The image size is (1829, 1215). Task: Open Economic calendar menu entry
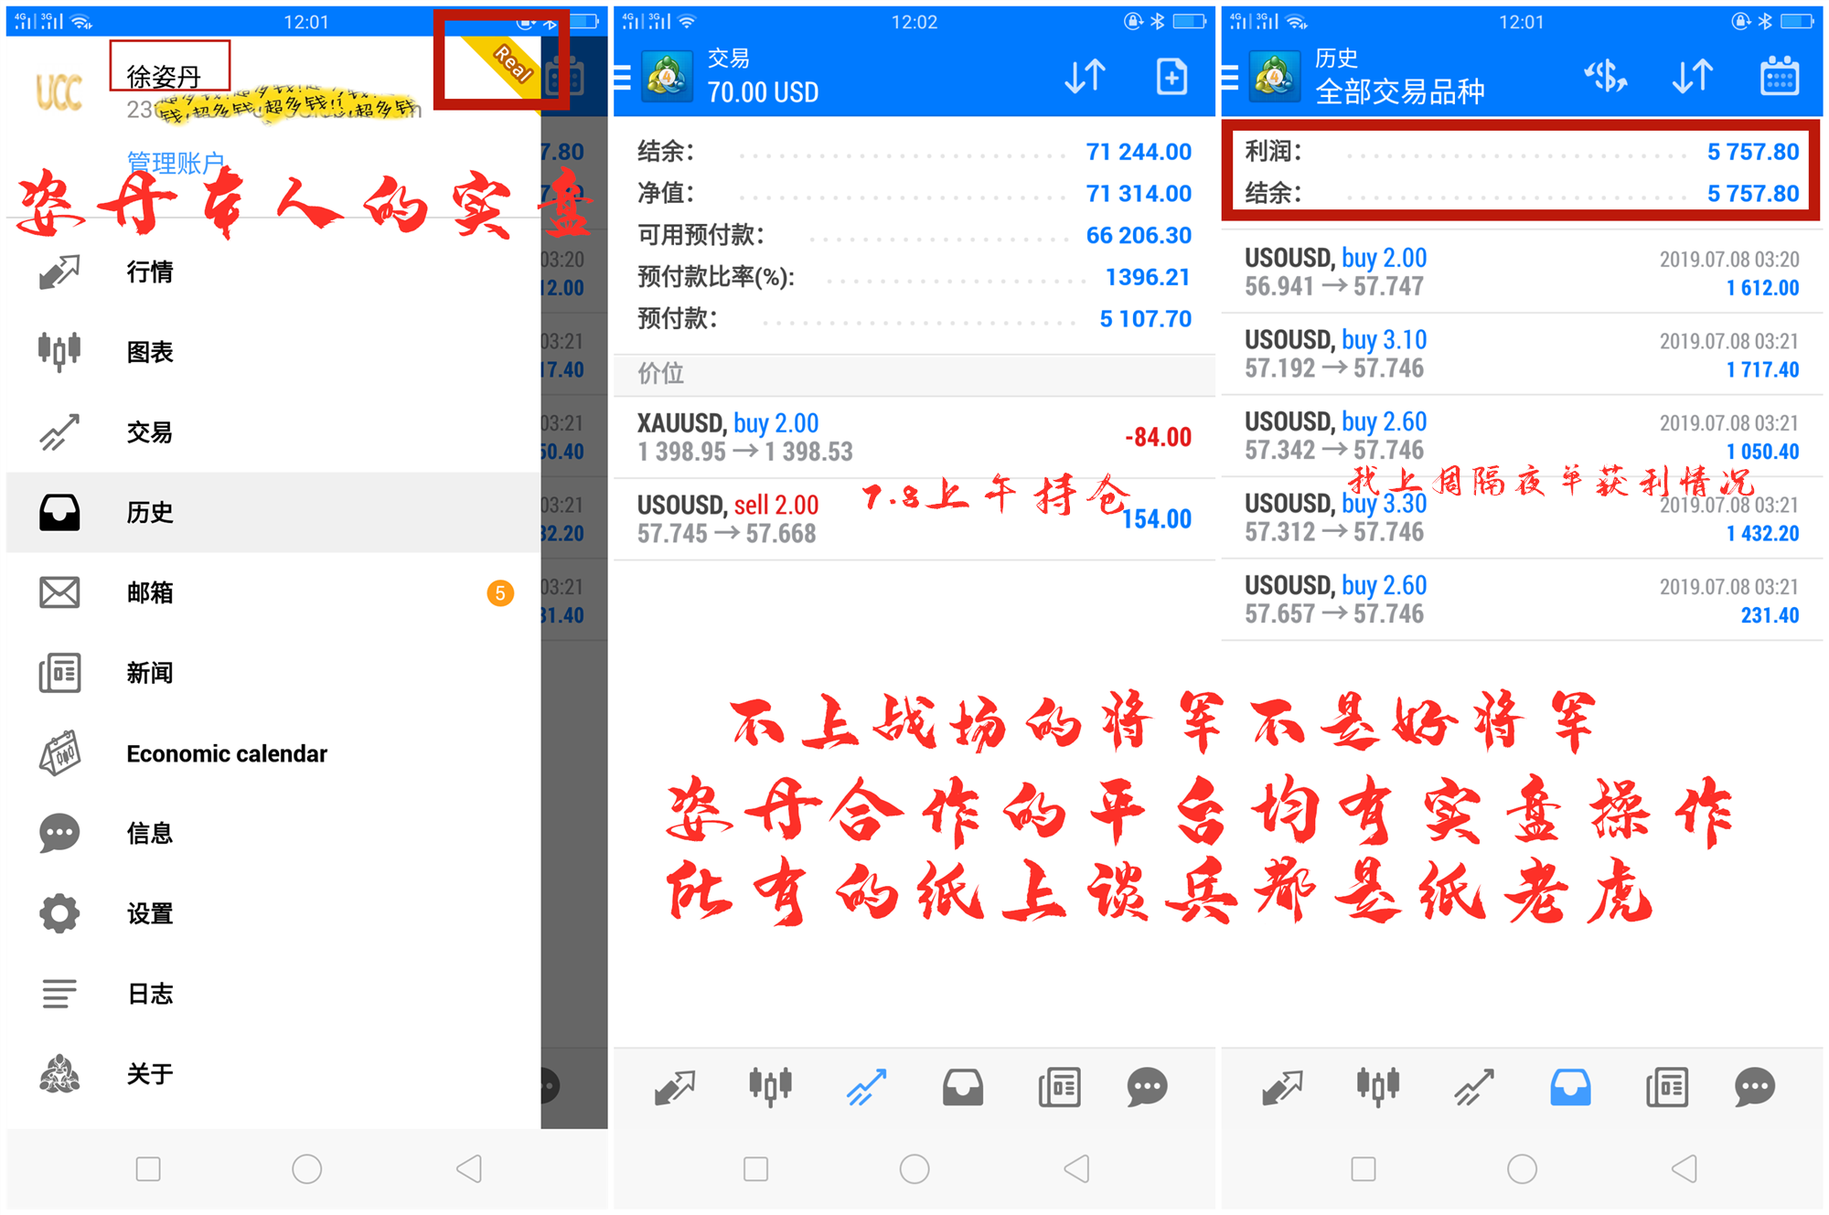(x=226, y=753)
